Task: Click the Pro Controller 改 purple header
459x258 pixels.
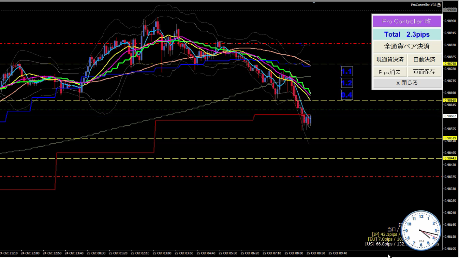Action: (407, 21)
